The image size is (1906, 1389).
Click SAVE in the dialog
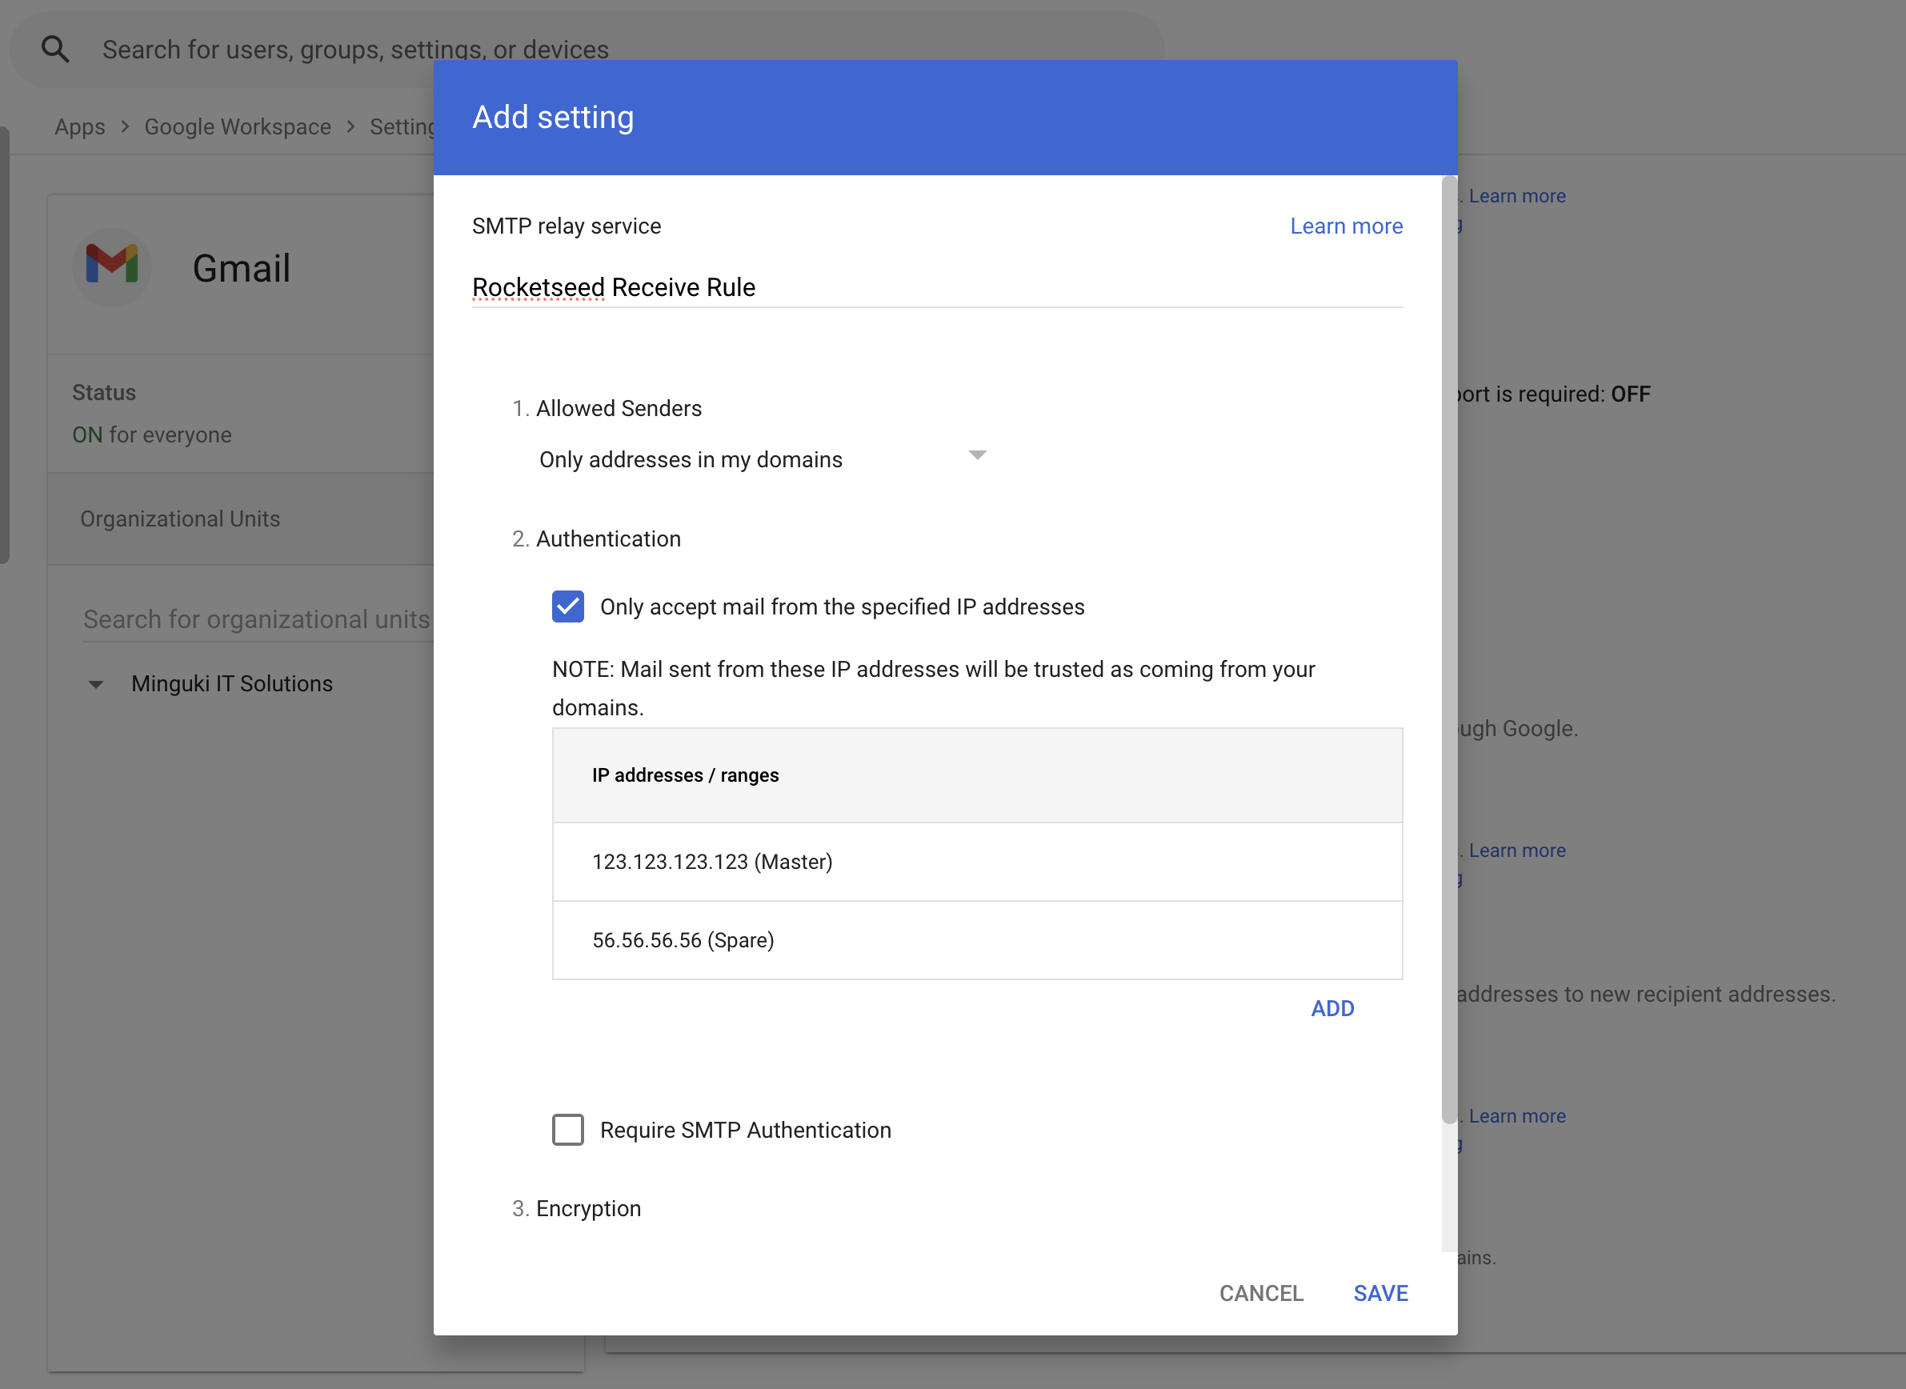tap(1379, 1292)
